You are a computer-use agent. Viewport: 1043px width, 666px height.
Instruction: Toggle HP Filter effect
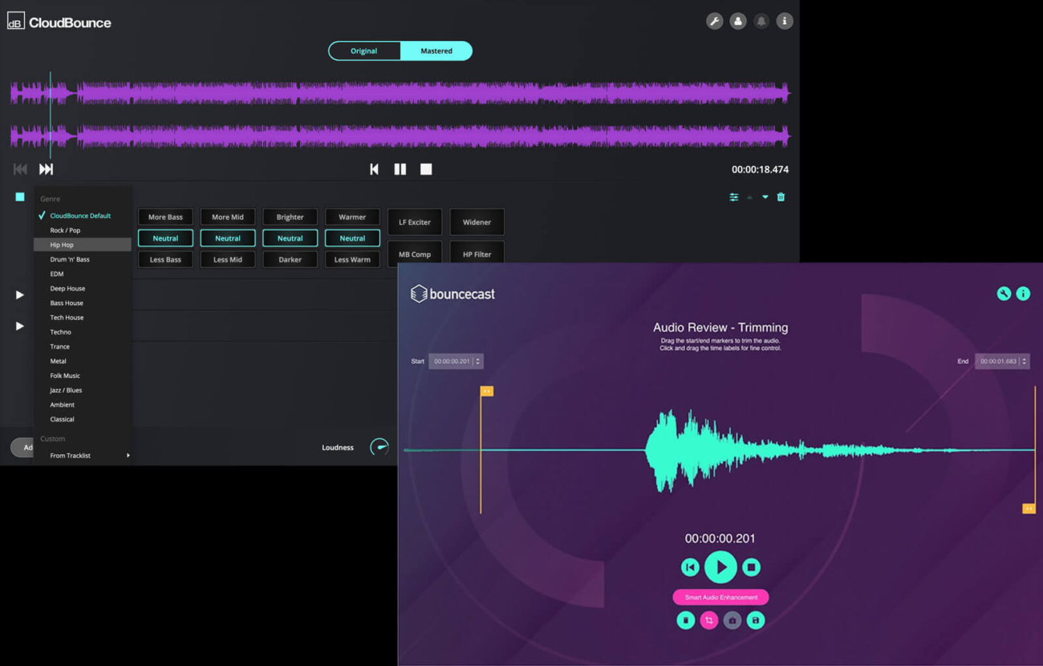477,254
